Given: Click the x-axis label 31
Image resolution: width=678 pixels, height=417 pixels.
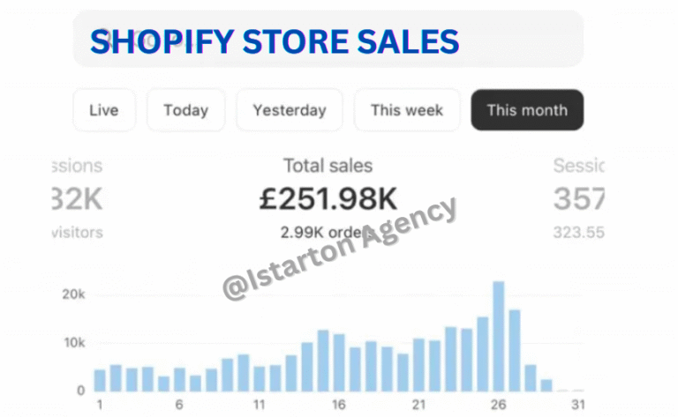Looking at the screenshot, I should [x=578, y=405].
